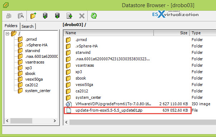This screenshot has width=216, height=137.
Task: Select the .prnxd row in the file list
Action: [x=140, y=40]
